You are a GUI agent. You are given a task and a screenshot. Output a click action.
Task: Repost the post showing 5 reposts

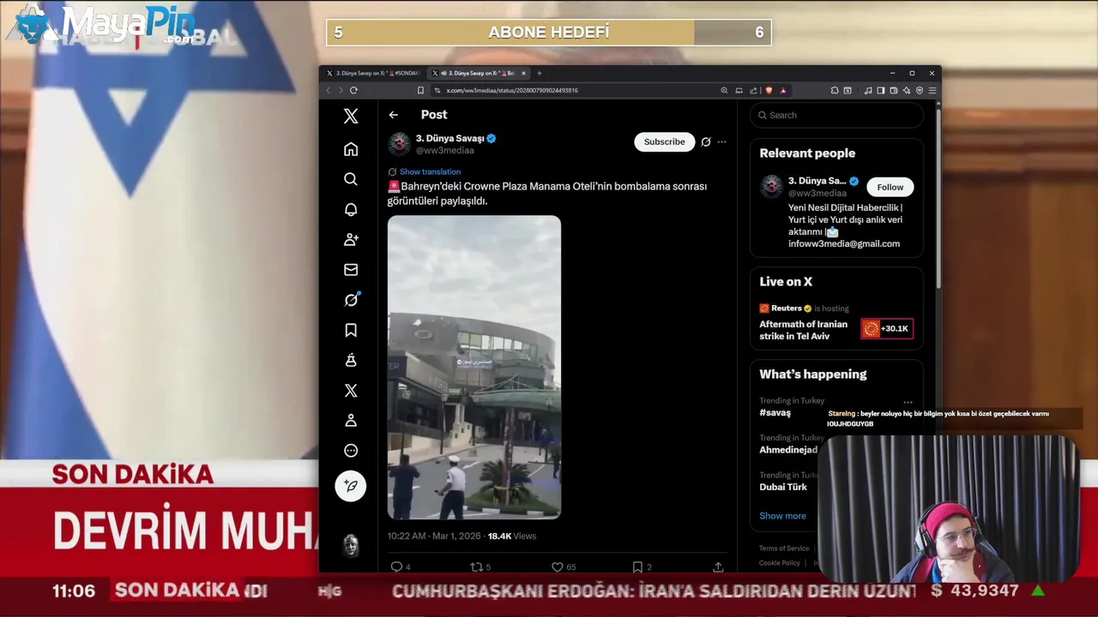[x=480, y=566]
